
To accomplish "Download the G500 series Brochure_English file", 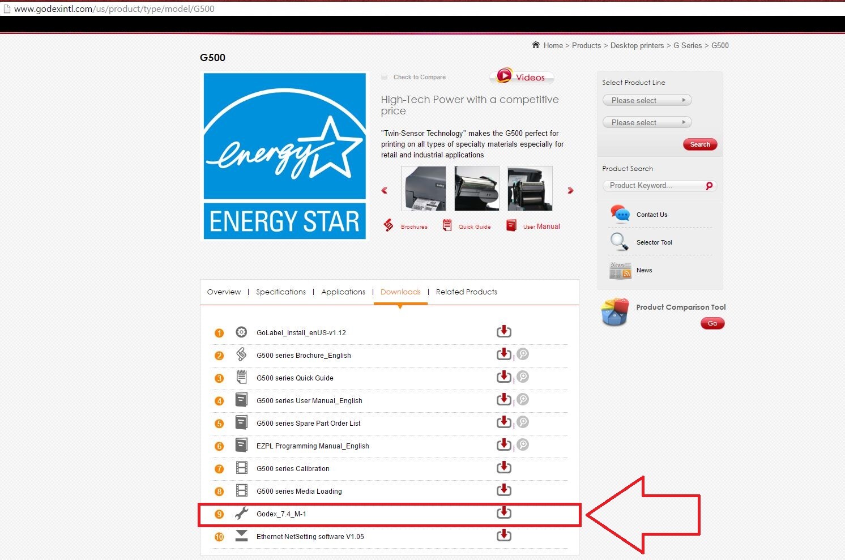I will [x=503, y=354].
